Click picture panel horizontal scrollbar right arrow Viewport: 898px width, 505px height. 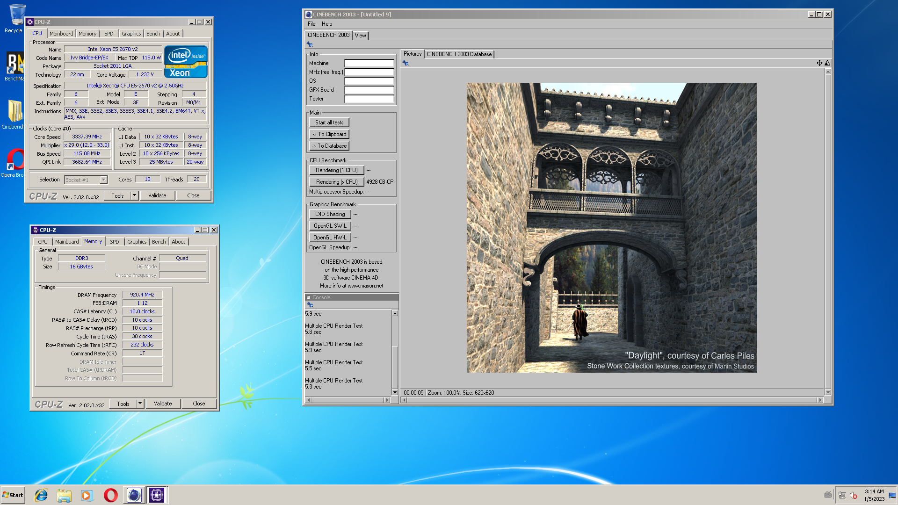tap(819, 400)
